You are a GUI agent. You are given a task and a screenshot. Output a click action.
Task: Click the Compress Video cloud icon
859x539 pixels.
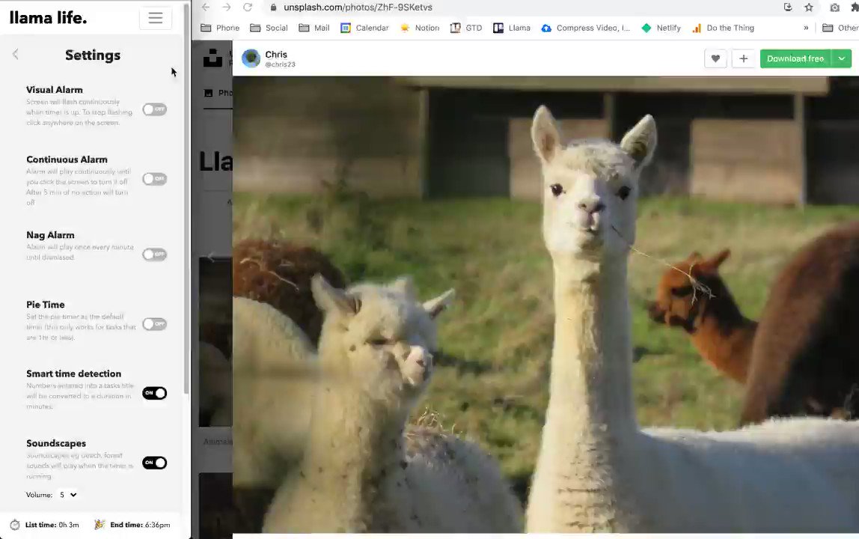click(x=546, y=28)
